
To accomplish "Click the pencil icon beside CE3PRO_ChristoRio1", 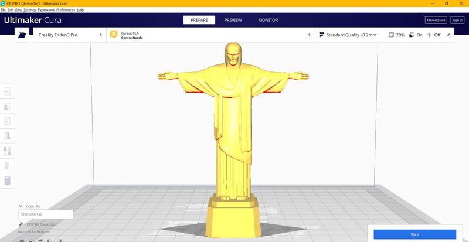I will coord(21,224).
